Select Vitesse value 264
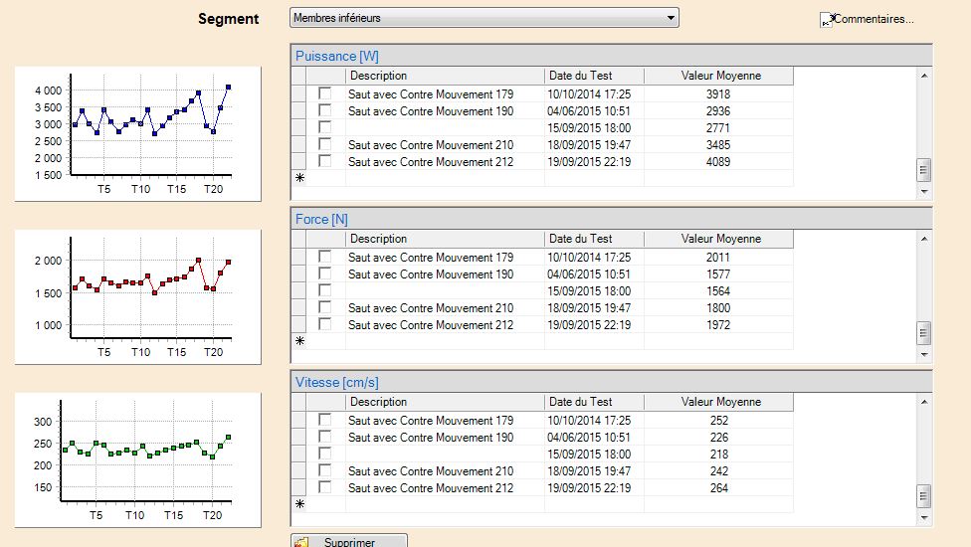Screen dimensions: 971x547 point(718,487)
